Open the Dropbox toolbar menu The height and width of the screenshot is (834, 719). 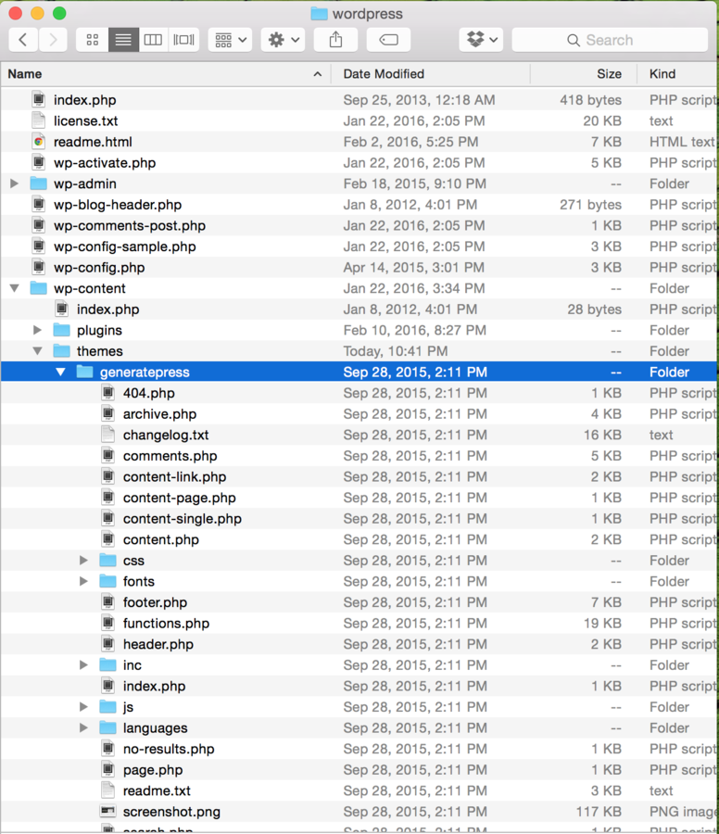[481, 40]
